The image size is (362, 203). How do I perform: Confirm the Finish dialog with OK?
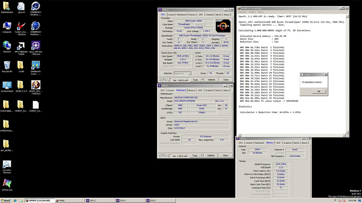319,91
